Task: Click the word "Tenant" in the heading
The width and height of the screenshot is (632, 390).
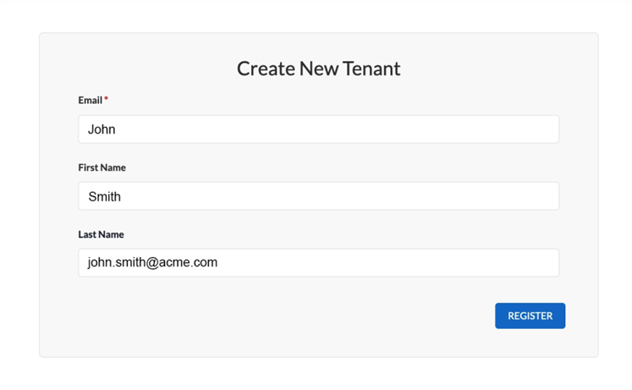Action: pyautogui.click(x=370, y=69)
